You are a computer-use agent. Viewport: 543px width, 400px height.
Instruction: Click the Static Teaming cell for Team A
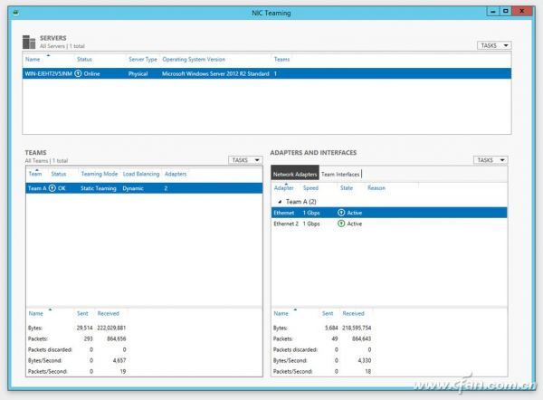[99, 188]
